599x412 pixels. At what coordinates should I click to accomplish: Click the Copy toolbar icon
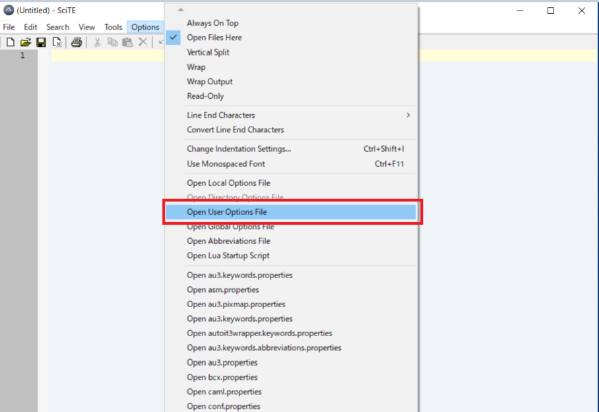[112, 42]
